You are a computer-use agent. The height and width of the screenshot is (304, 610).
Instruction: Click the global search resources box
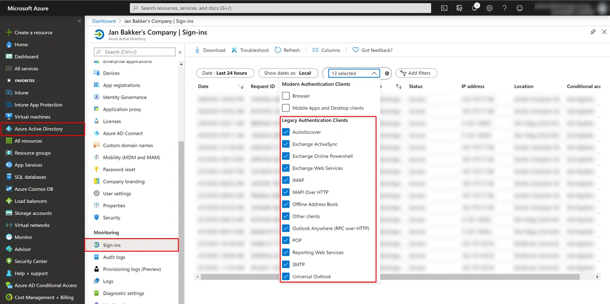280,8
